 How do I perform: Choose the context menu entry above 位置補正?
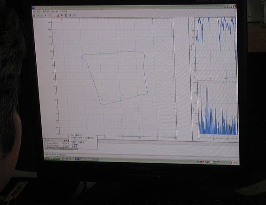78,142
